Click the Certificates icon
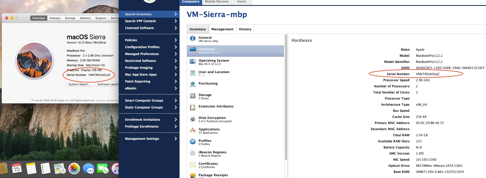The width and height of the screenshot is (486, 178). coord(193,165)
